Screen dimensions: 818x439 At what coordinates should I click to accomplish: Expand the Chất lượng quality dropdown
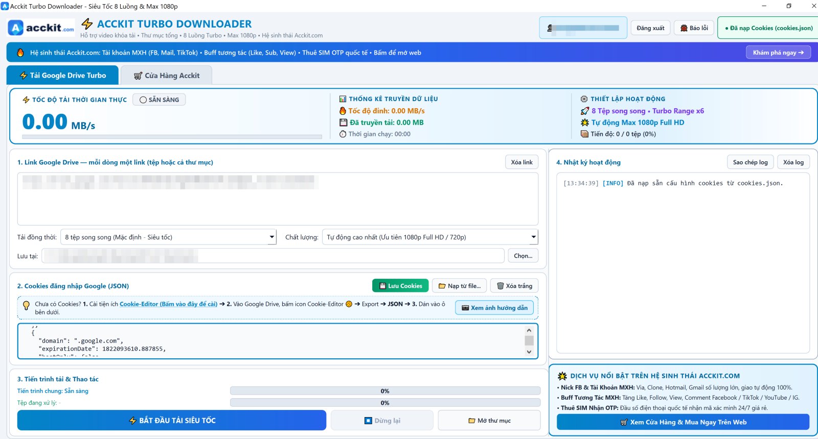[430, 237]
